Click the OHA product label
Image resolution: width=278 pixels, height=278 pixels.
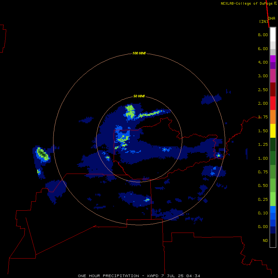coord(272,18)
